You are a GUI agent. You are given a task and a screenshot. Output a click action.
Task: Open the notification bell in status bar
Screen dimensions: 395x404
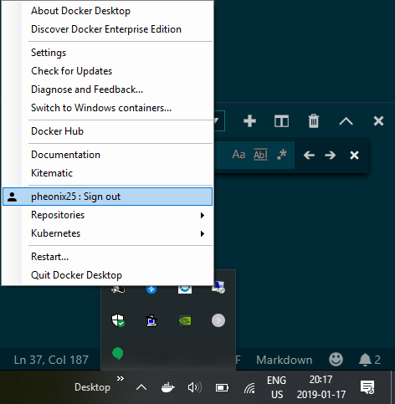369,360
